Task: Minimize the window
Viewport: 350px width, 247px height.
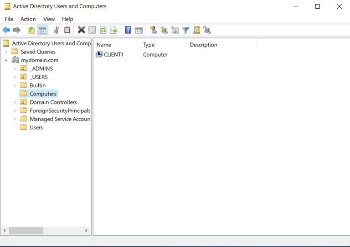Action: click(296, 6)
